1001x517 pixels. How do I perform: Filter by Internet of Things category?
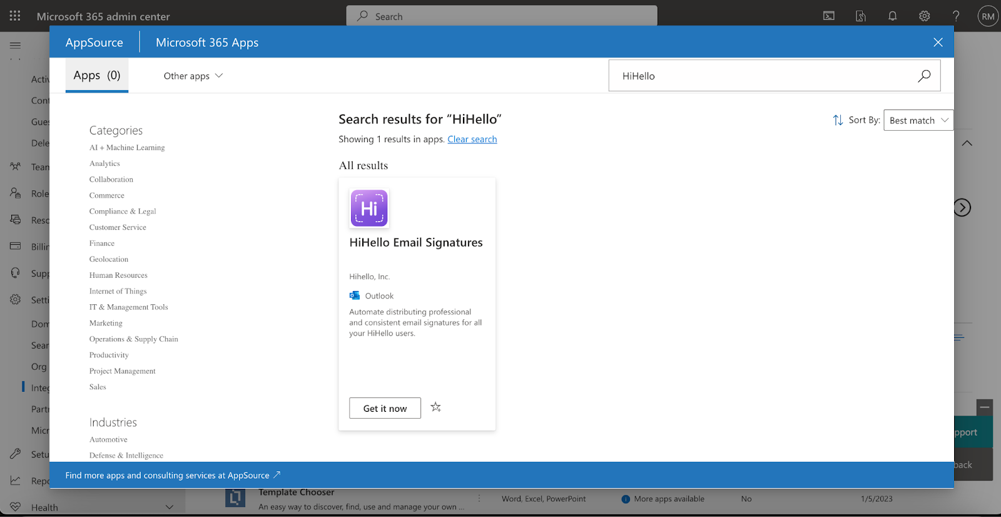pyautogui.click(x=118, y=291)
